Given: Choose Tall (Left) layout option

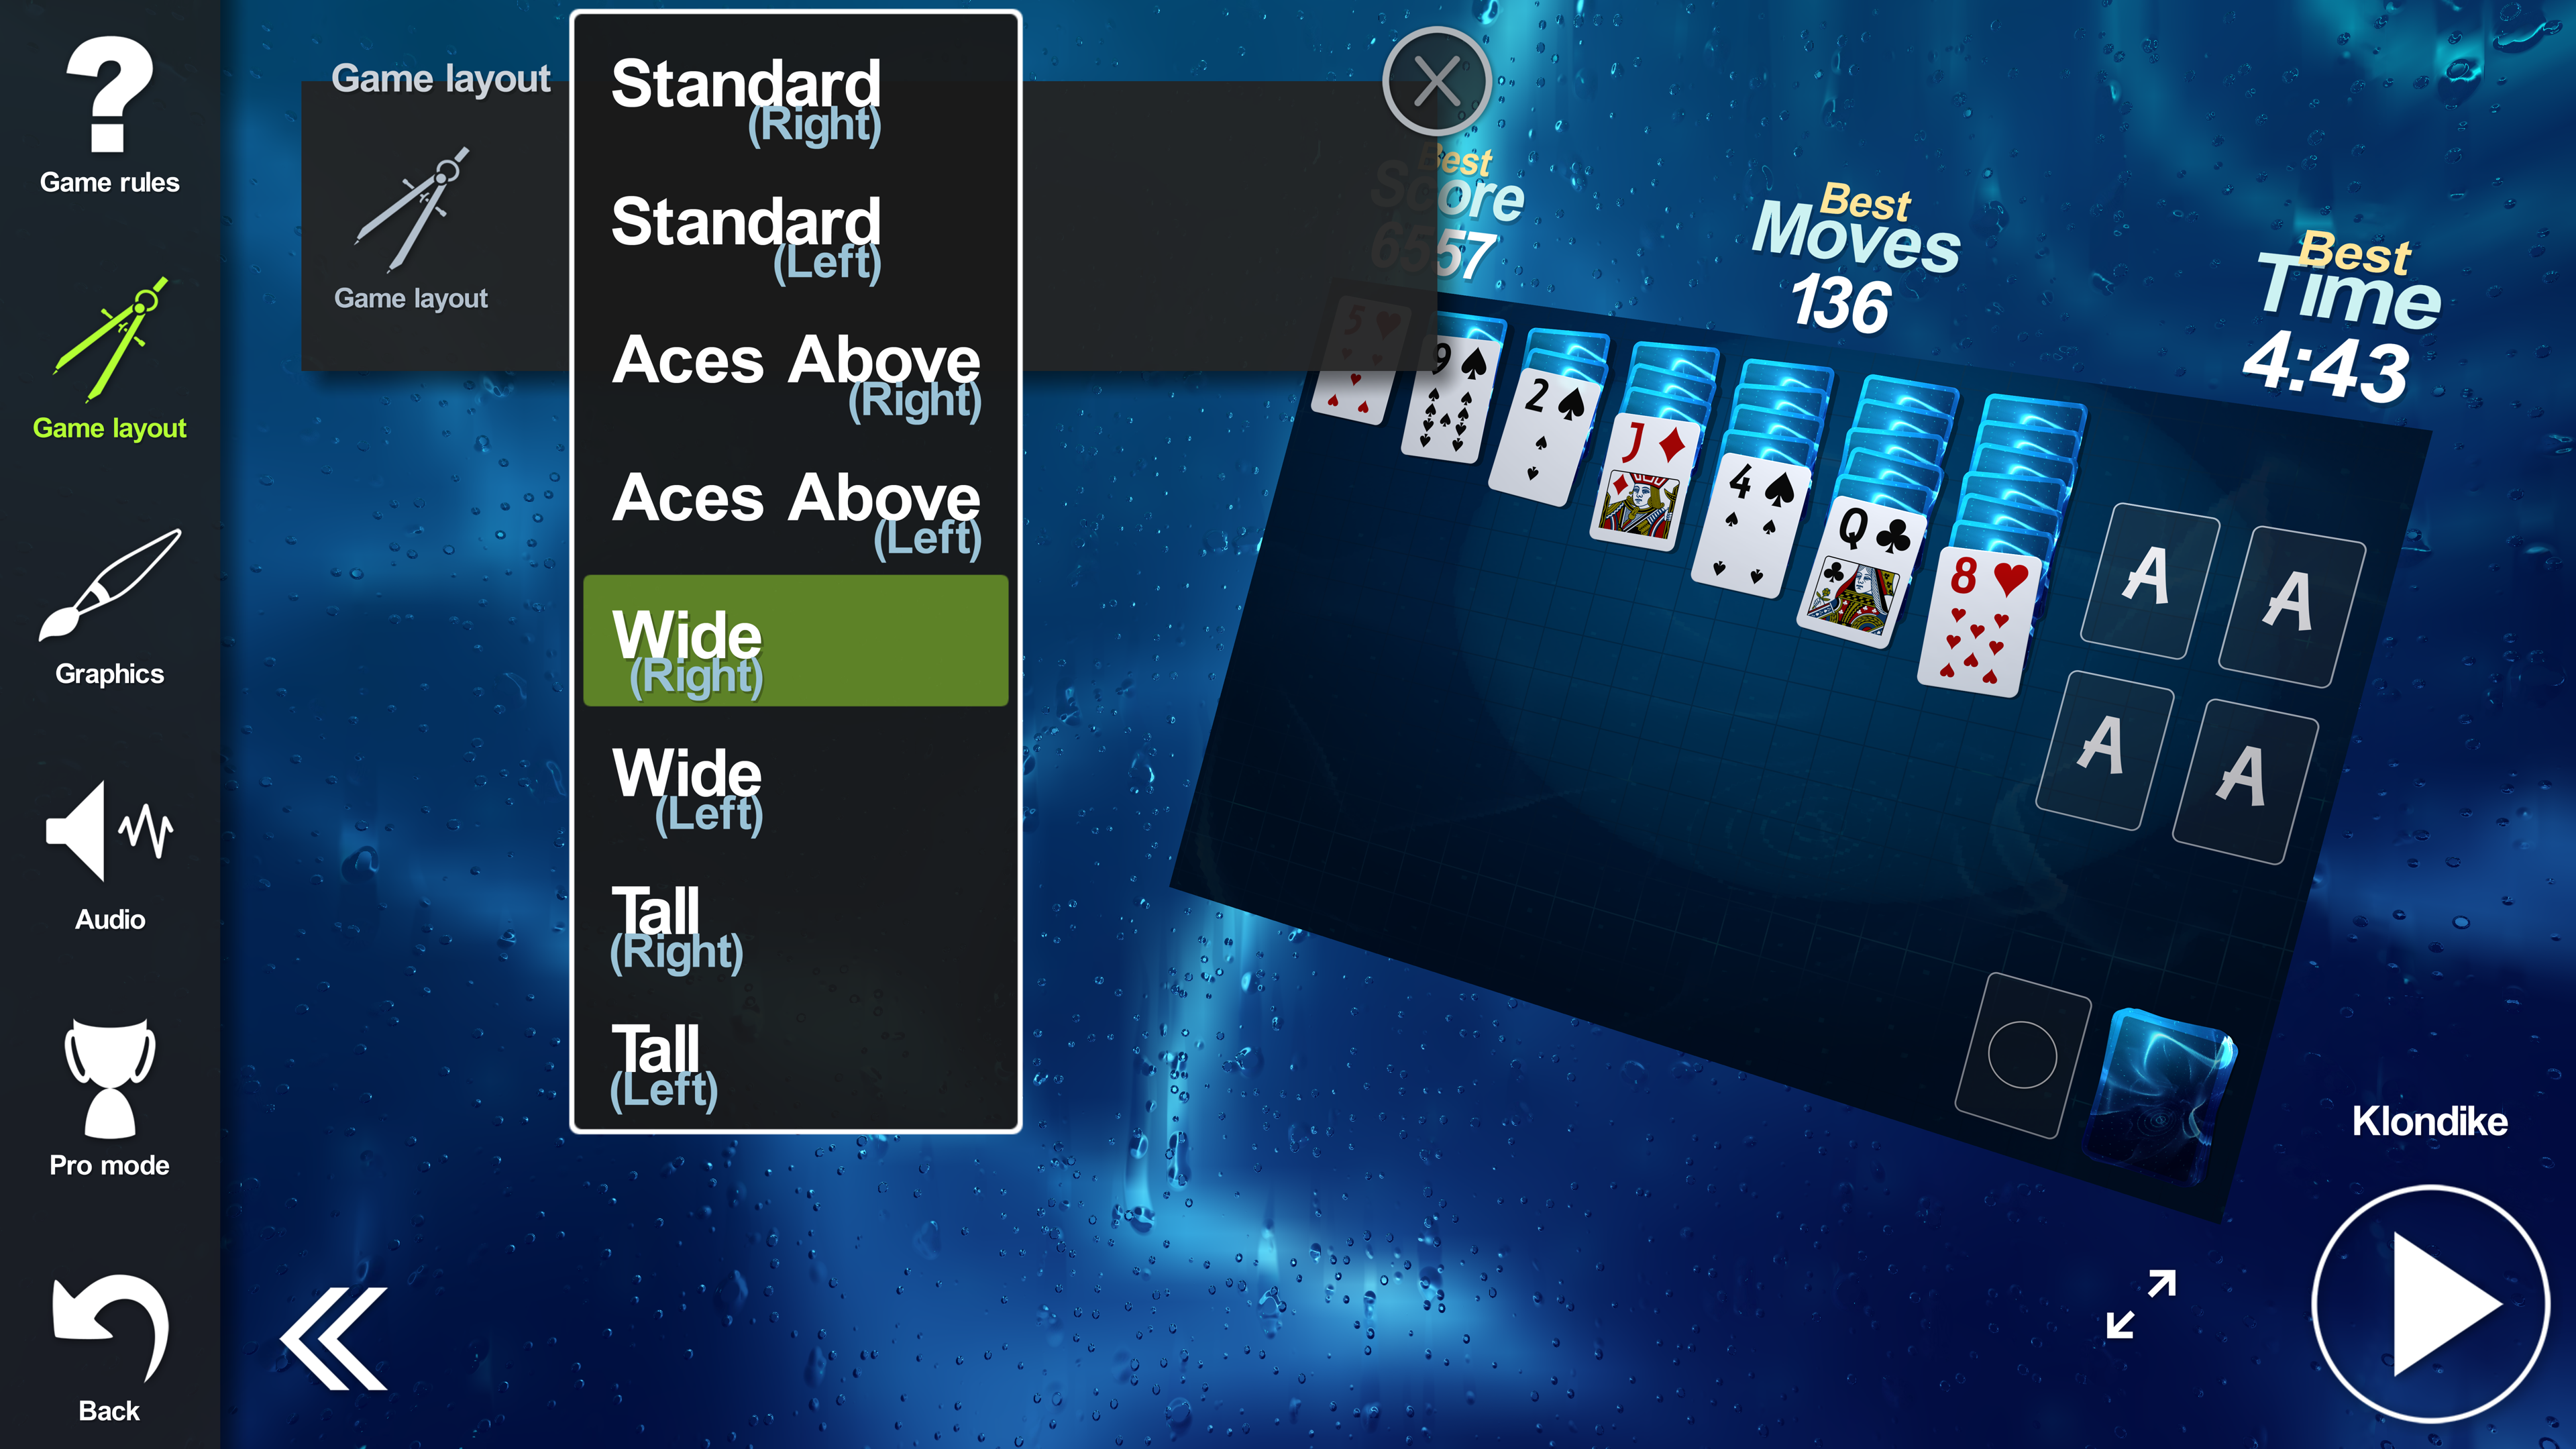Looking at the screenshot, I should point(795,1064).
